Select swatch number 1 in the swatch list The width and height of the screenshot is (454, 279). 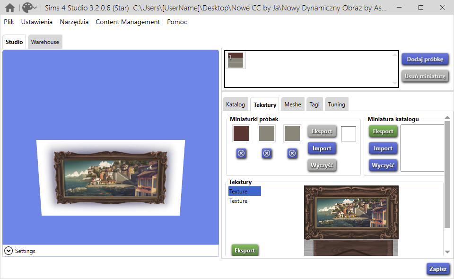[x=235, y=60]
